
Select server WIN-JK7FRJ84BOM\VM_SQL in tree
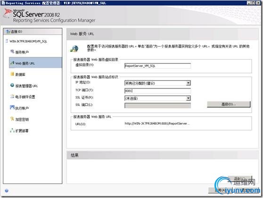point(28,41)
